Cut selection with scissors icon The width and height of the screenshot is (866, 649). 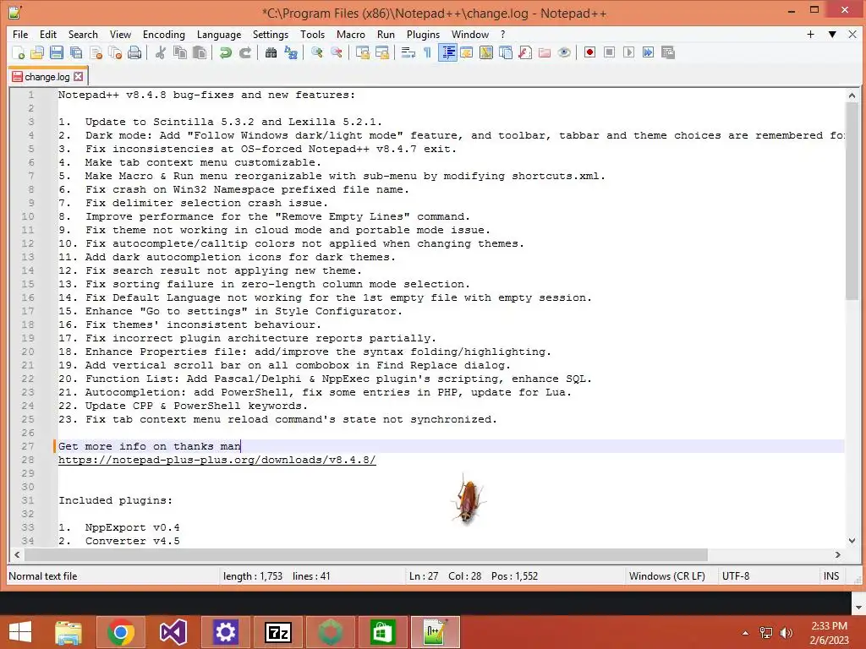tap(161, 52)
